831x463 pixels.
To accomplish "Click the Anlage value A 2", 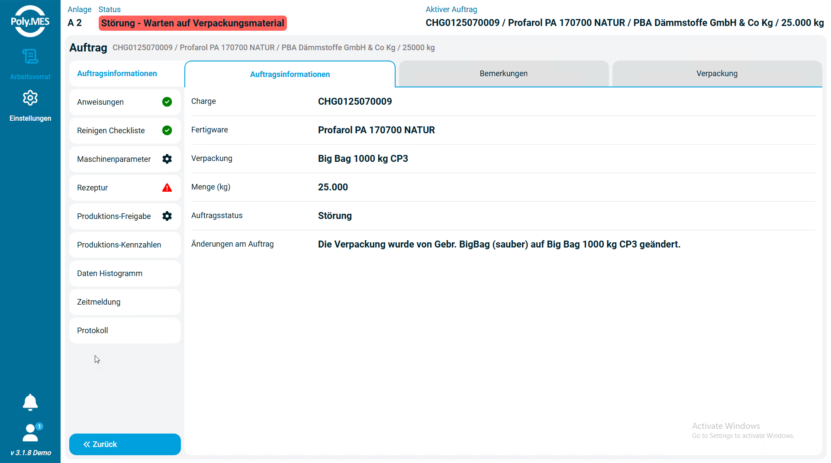I will coord(75,23).
